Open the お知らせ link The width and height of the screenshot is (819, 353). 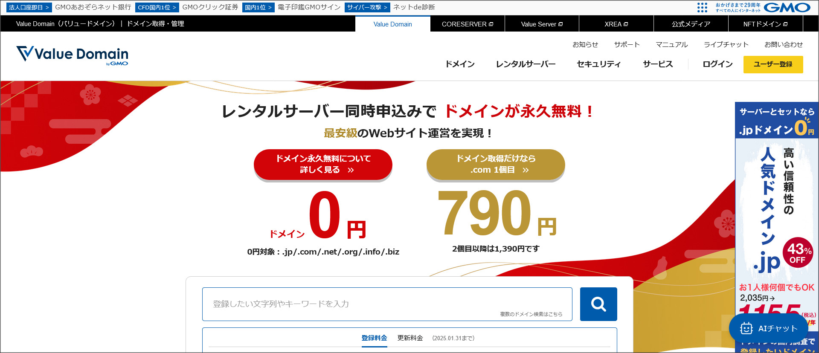point(585,44)
